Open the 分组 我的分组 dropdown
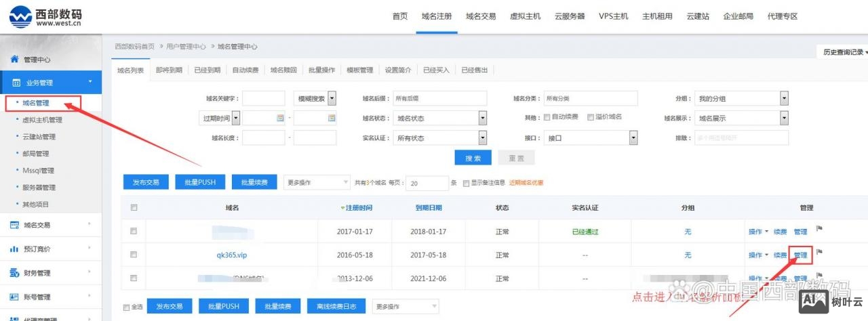Viewport: 868px width, 321px height. coord(742,98)
